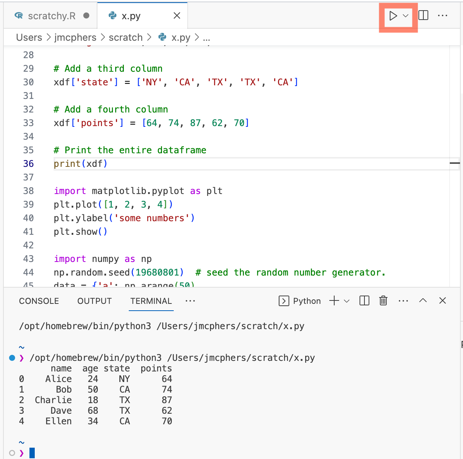Open additional terminal actions ellipsis
This screenshot has height=459, width=463.
(403, 300)
